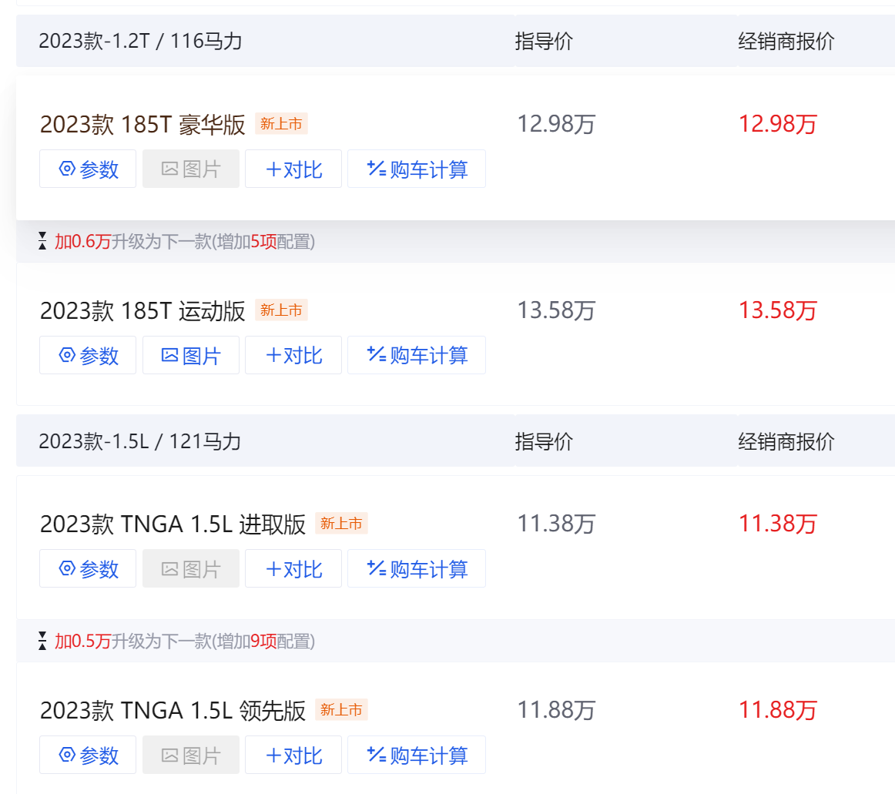Add TNGA 1.5L 领先版 to 对比

point(293,755)
